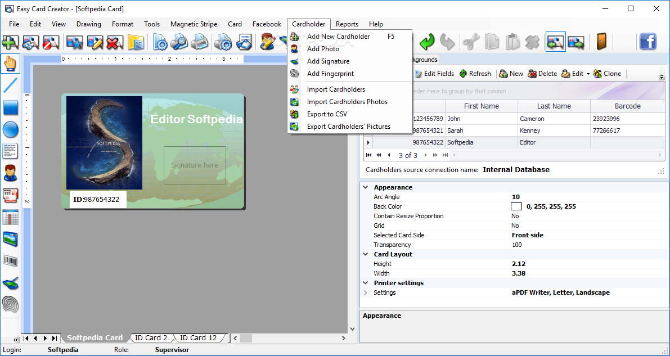This screenshot has width=670, height=356.
Task: Click the edit card pencil icon
Action: tap(95, 42)
